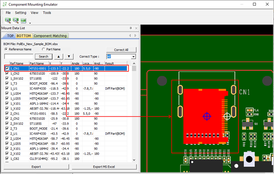Image resolution: width=274 pixels, height=174 pixels.
Task: Click the Export MS Excel button
Action: click(104, 167)
